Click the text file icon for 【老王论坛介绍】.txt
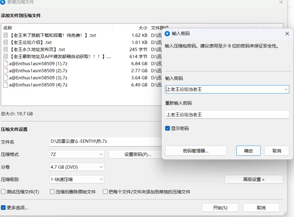This screenshot has height=217, width=294. 6,42
